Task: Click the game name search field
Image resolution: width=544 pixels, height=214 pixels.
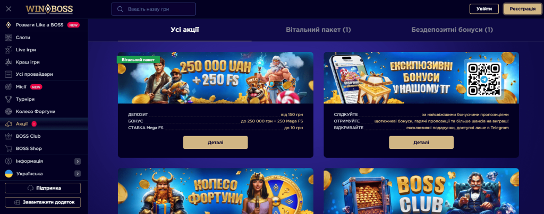Action: point(154,9)
